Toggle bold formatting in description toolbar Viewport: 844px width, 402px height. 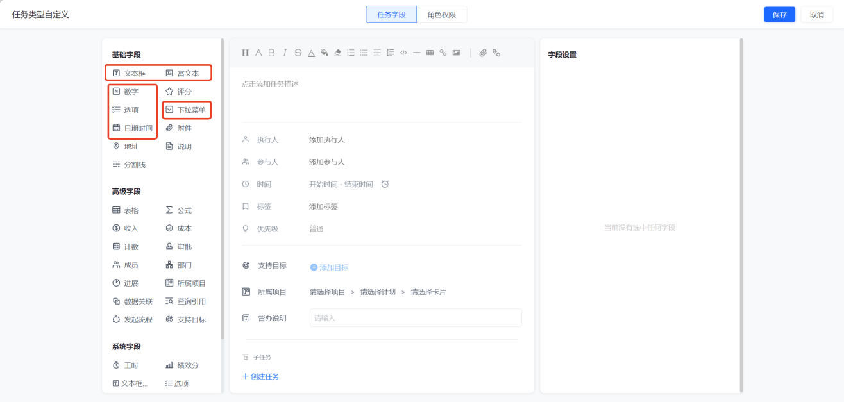pyautogui.click(x=271, y=53)
